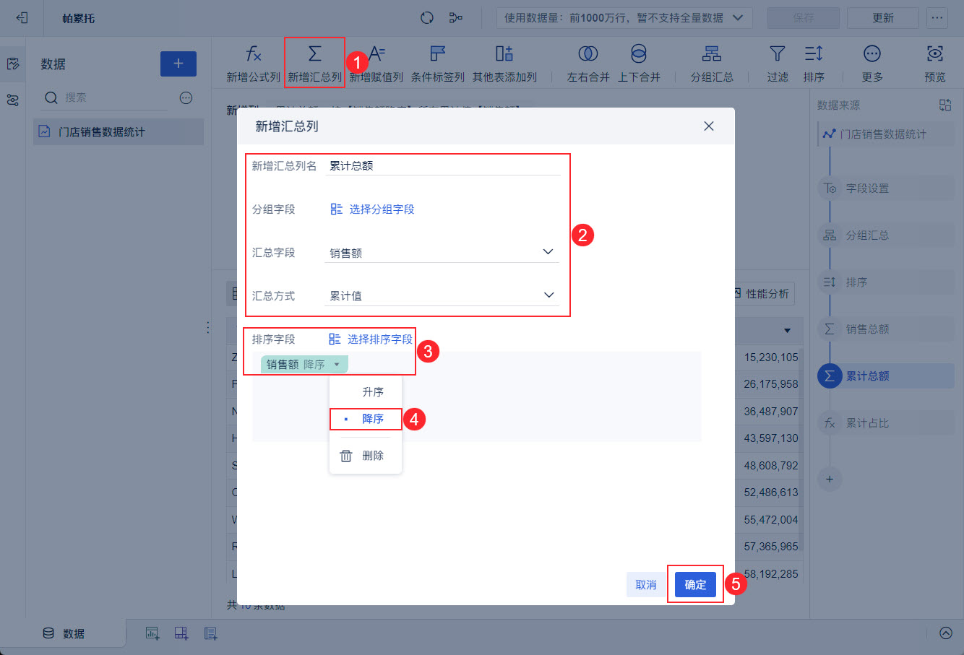This screenshot has height=655, width=964.
Task: Click the value 15,230,105 in the table
Action: pos(771,357)
